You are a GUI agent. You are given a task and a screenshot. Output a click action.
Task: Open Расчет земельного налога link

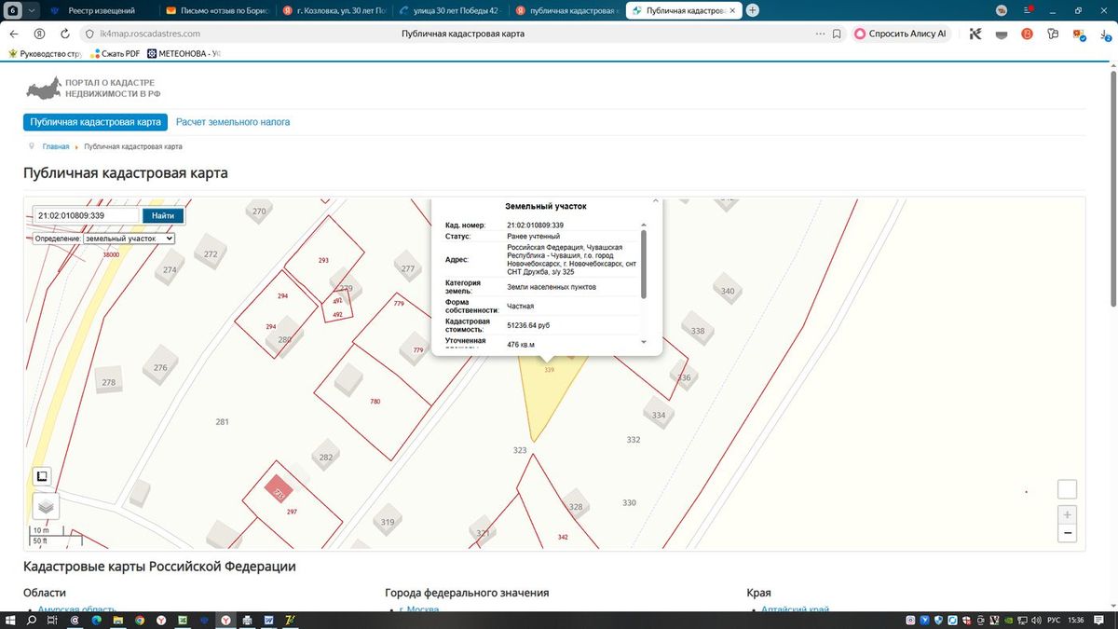click(x=233, y=122)
